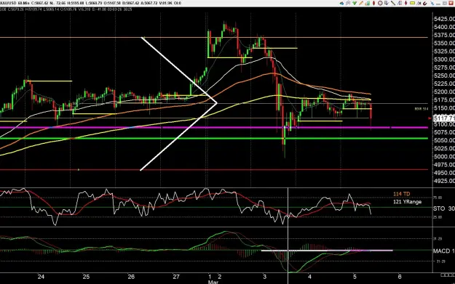Click date label 26 on time axis
The height and width of the screenshot is (284, 455).
[x=131, y=277]
